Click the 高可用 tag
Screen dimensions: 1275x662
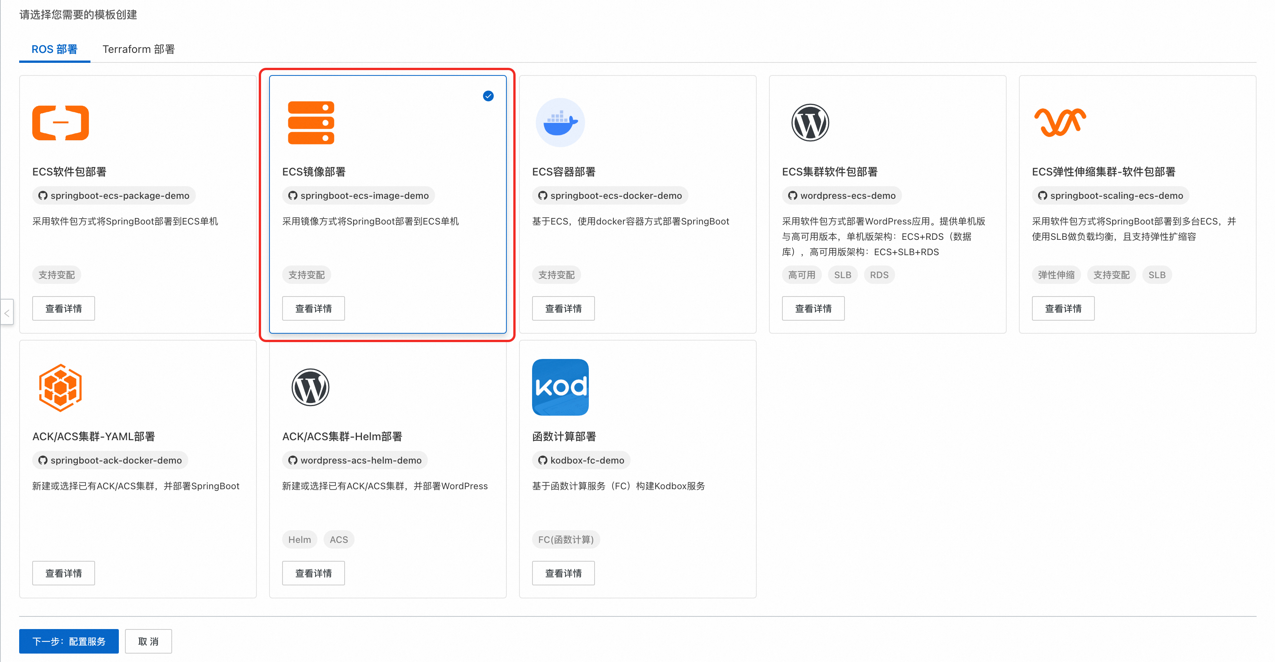(x=801, y=275)
